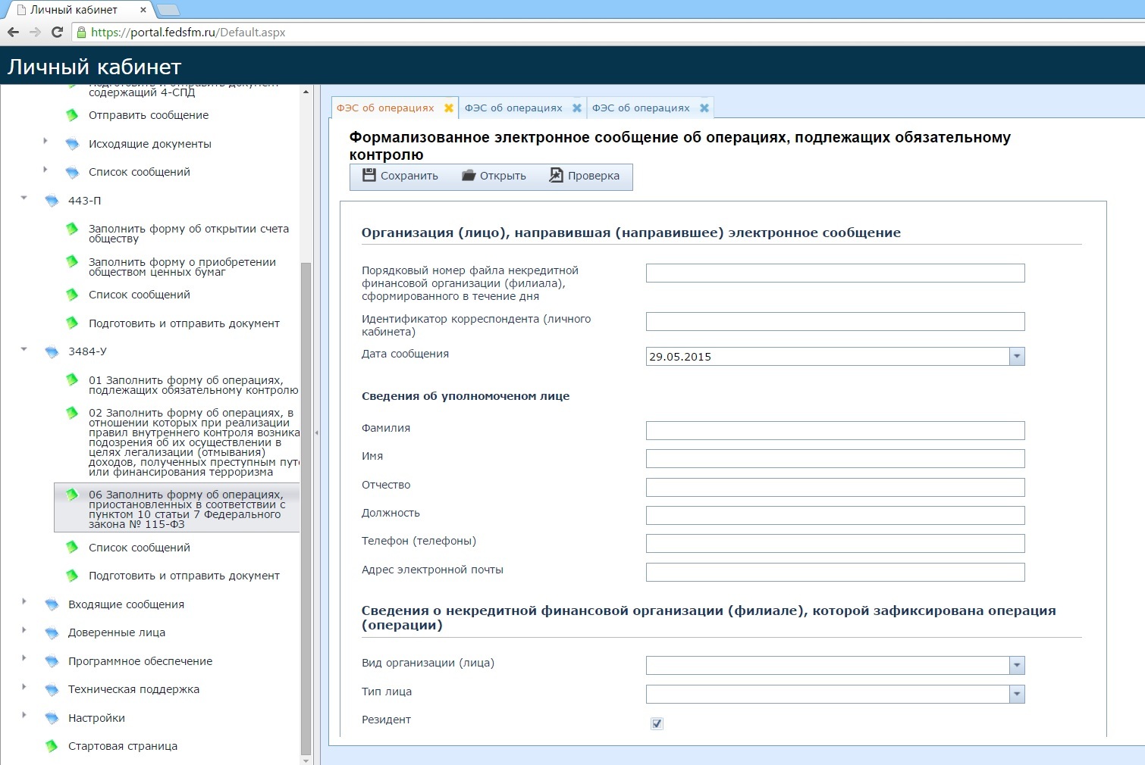The height and width of the screenshot is (765, 1145).
Task: Click blue icon beside Программное обеспечение
Action: pyautogui.click(x=52, y=661)
